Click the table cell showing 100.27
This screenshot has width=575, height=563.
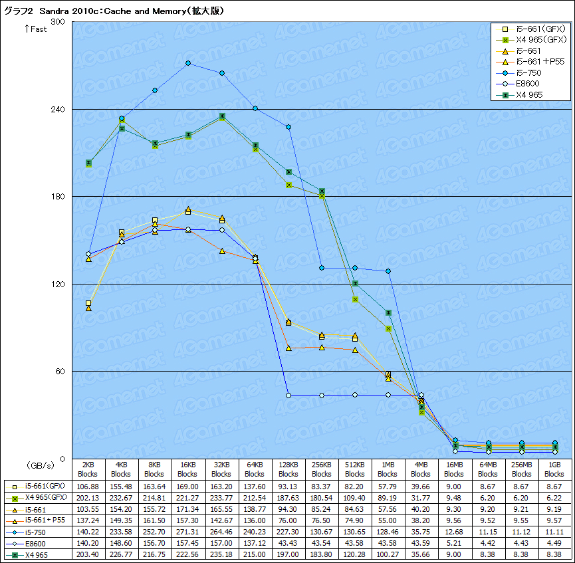(x=388, y=554)
